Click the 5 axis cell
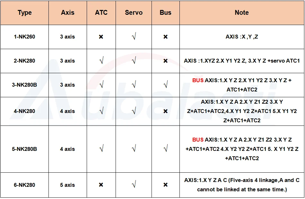Image resolution: width=305 pixels, height=199 pixels. click(x=68, y=185)
